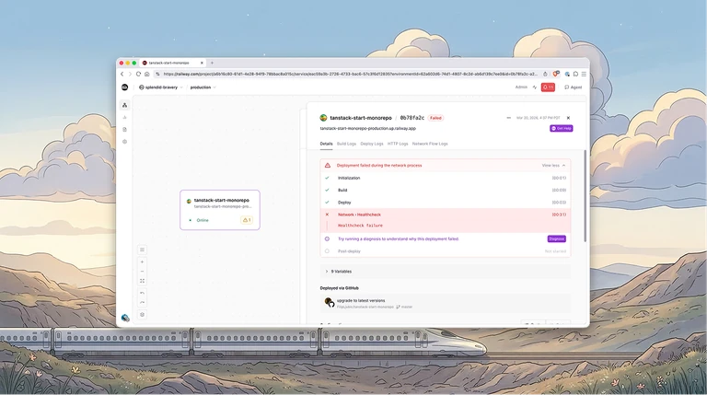Viewport: 707px width, 395px height.
Task: Open the browser hamburger menu
Action: (584, 74)
